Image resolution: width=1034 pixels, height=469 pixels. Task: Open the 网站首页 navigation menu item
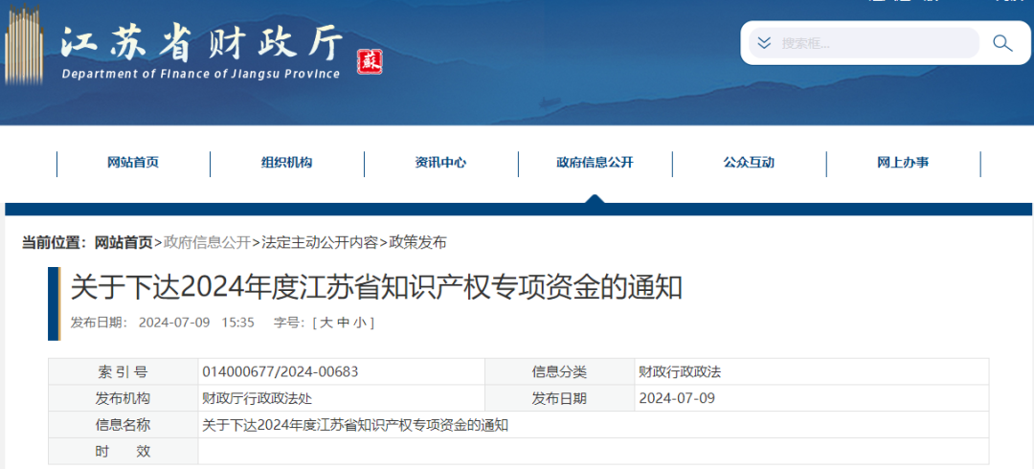[x=133, y=163]
